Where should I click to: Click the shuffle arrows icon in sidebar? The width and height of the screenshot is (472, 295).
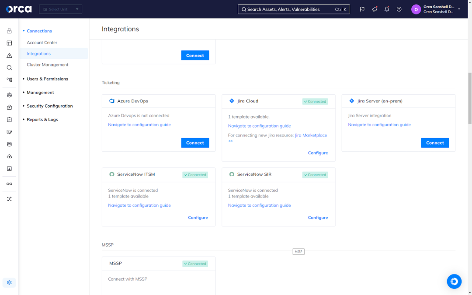pyautogui.click(x=9, y=199)
